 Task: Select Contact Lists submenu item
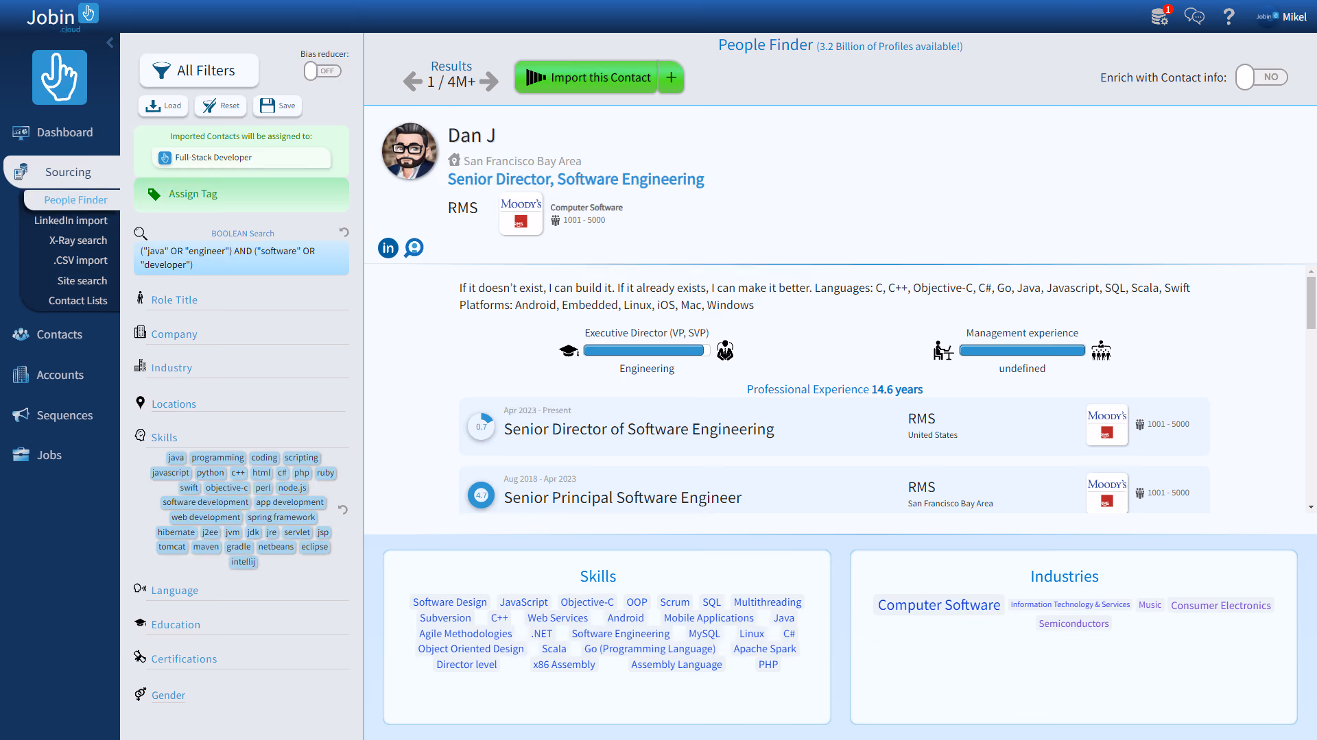78,301
